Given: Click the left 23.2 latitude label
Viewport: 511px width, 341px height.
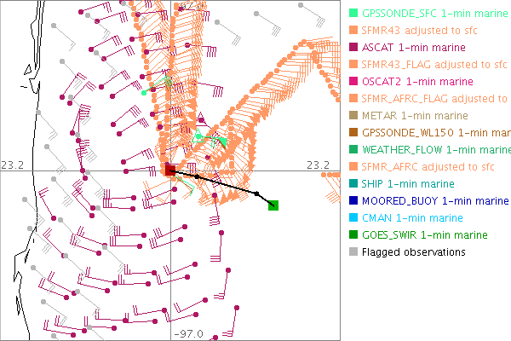Looking at the screenshot, I should coord(11,165).
